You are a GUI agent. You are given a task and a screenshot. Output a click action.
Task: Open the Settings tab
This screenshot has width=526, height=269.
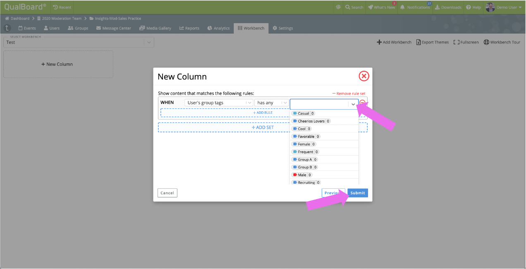(x=283, y=28)
